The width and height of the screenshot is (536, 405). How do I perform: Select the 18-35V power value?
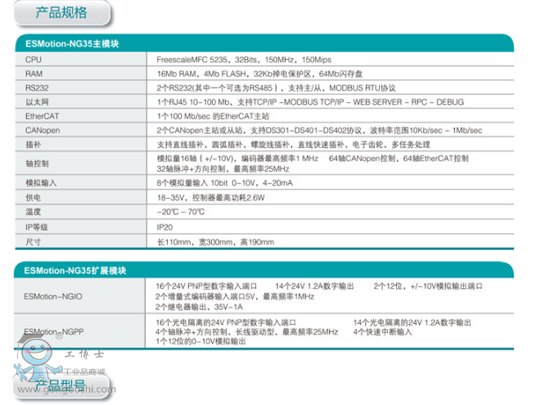click(x=210, y=198)
